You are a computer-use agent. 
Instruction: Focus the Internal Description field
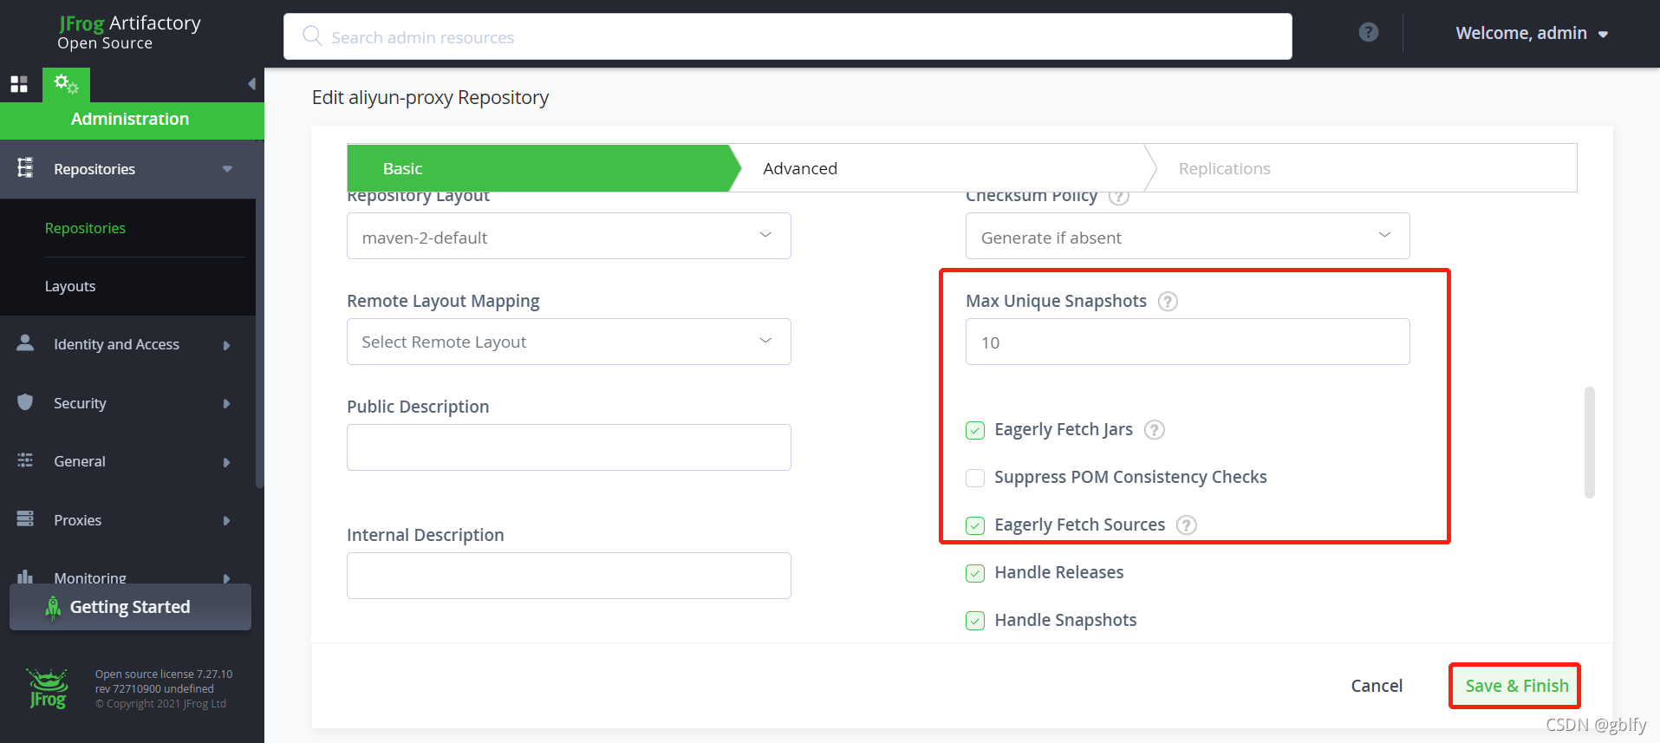click(569, 576)
